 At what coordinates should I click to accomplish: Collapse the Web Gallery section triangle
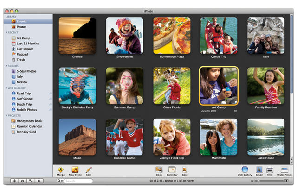point(6,88)
